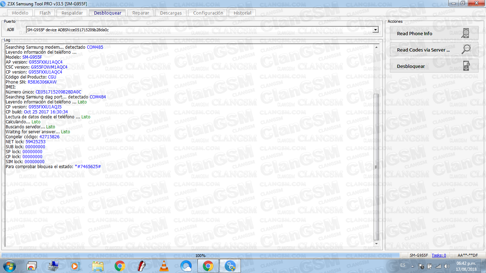Click the Código del Producto CGU value
The height and width of the screenshot is (273, 486).
52,77
